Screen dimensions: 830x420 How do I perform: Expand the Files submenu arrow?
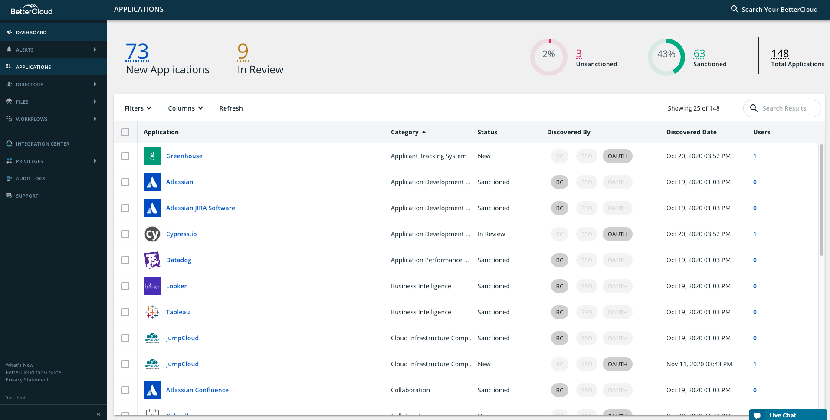pyautogui.click(x=95, y=101)
